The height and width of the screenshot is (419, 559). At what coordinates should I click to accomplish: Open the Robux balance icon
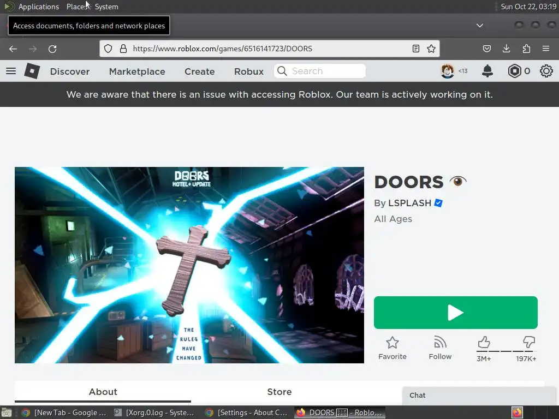tap(514, 71)
